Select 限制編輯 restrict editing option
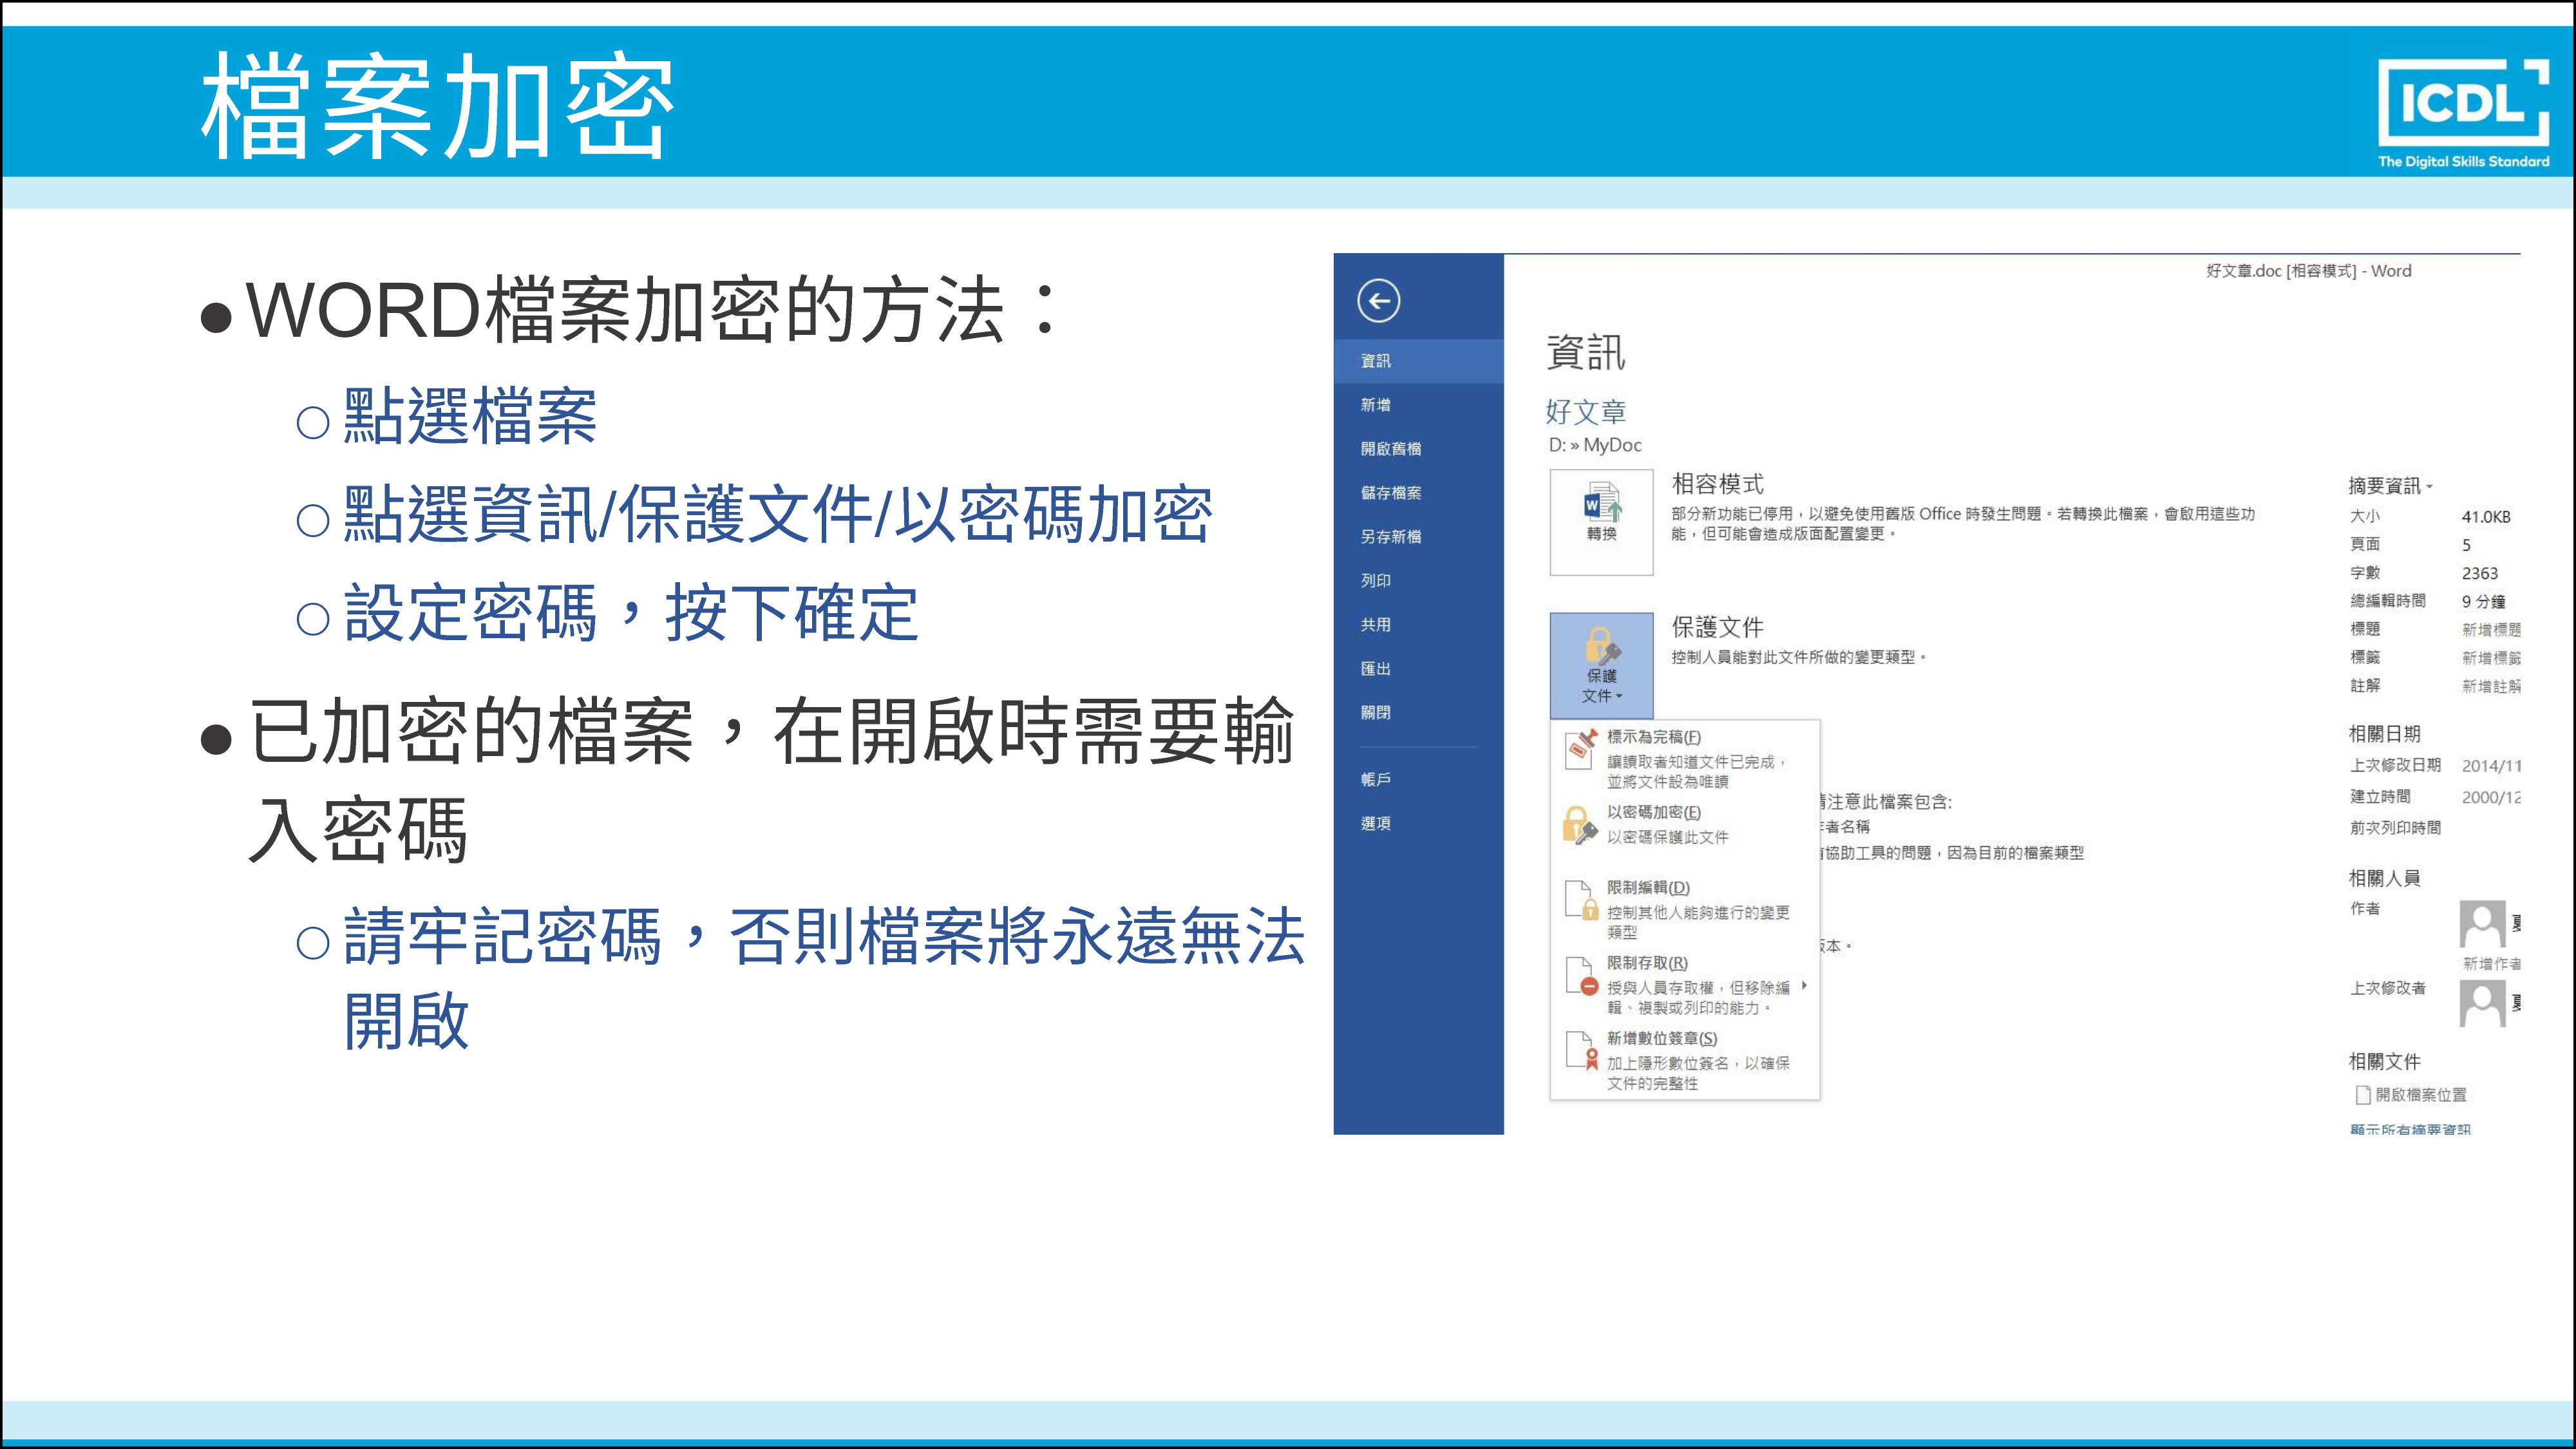 1648,888
